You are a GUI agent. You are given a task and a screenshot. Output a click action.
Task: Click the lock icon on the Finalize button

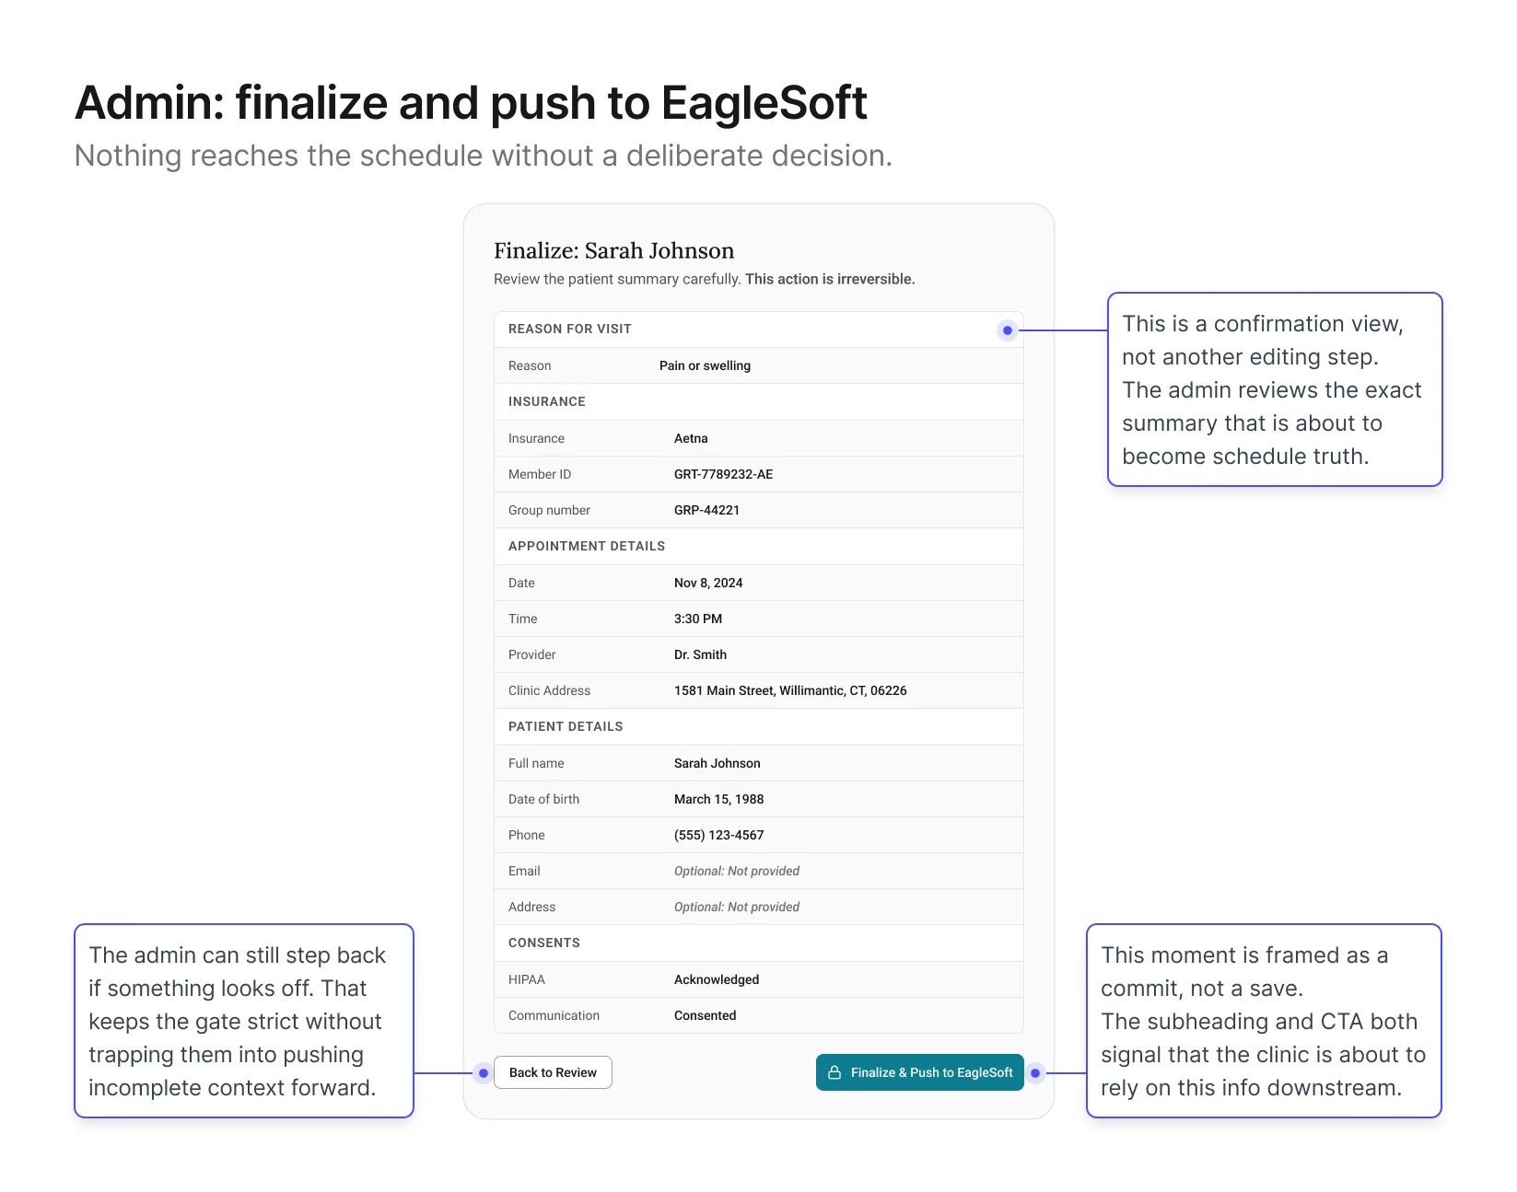tap(834, 1072)
